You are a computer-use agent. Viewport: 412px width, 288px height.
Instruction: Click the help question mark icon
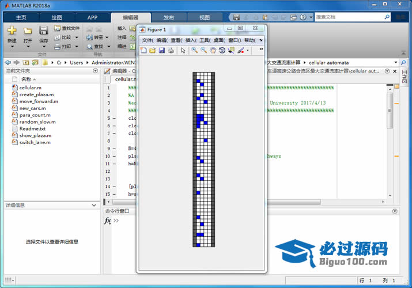click(x=304, y=17)
